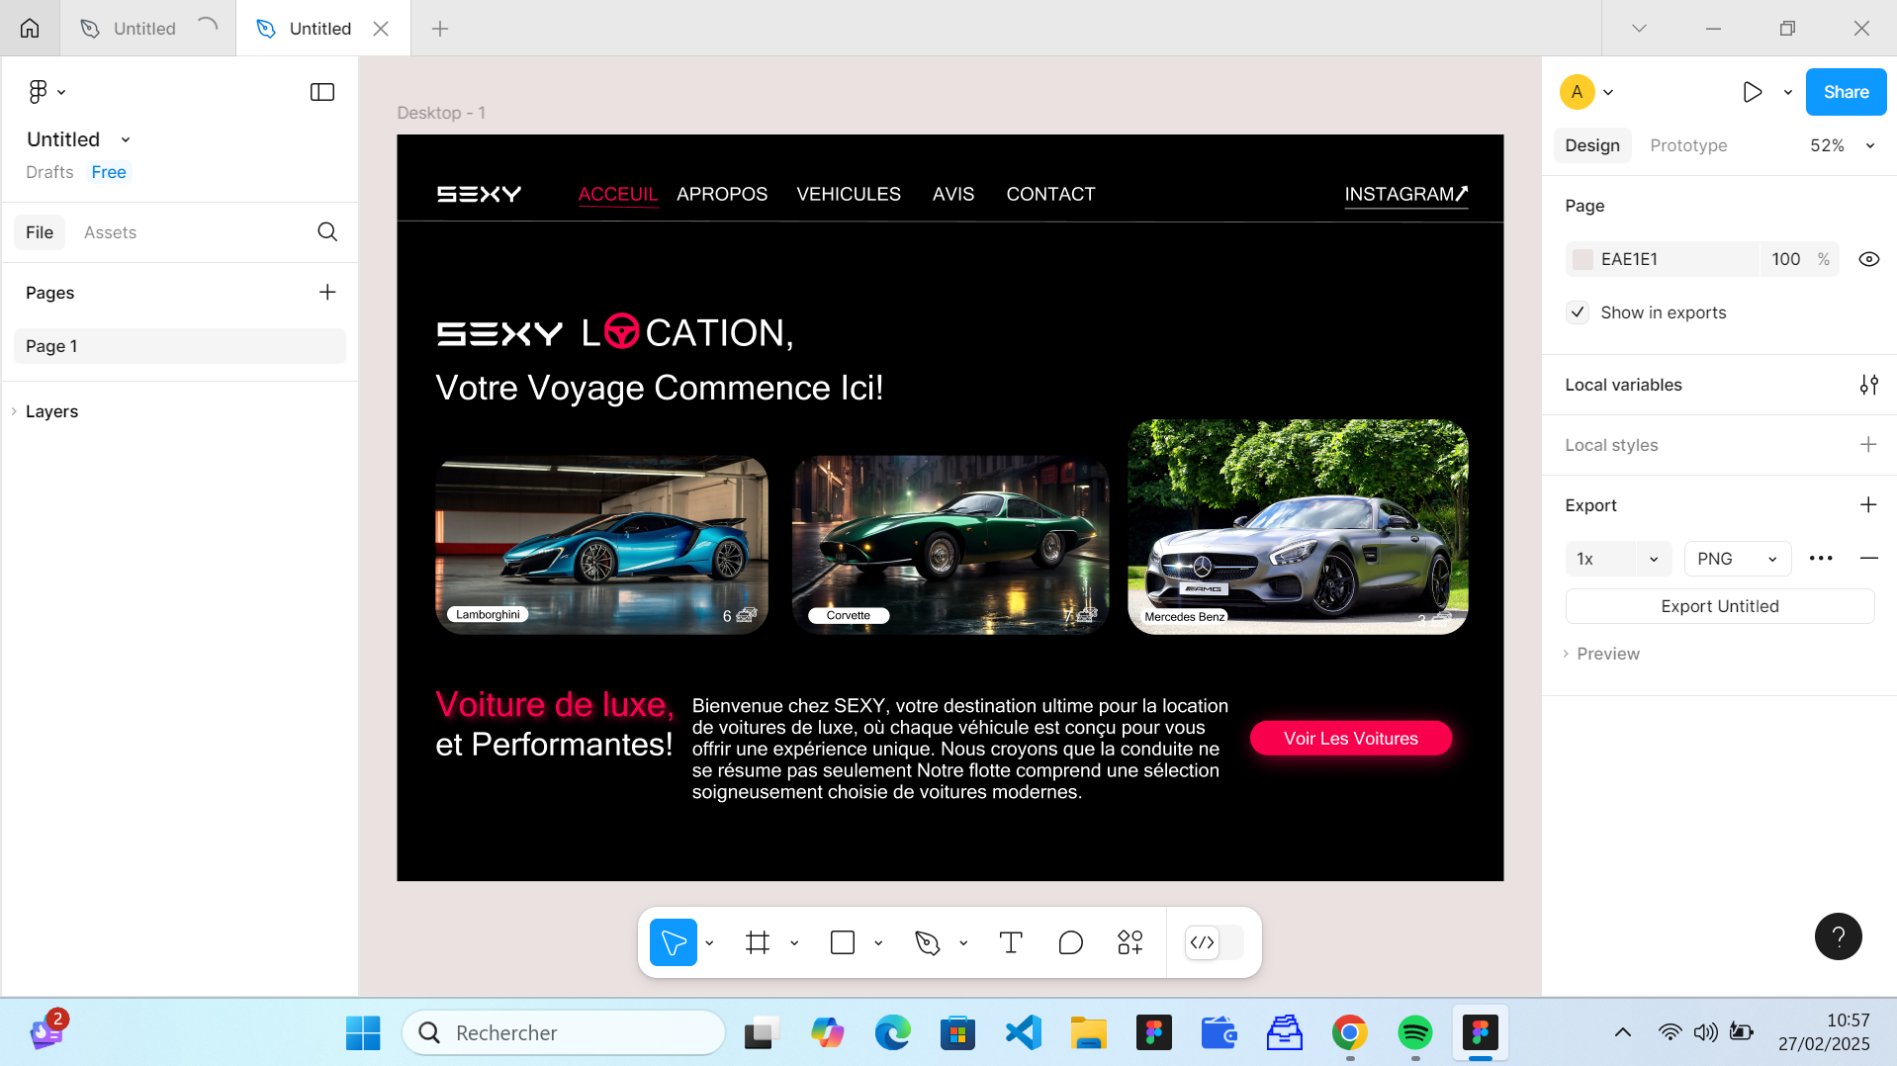Viewport: 1897px width, 1066px height.
Task: Click the Free plan badge
Action: click(109, 172)
